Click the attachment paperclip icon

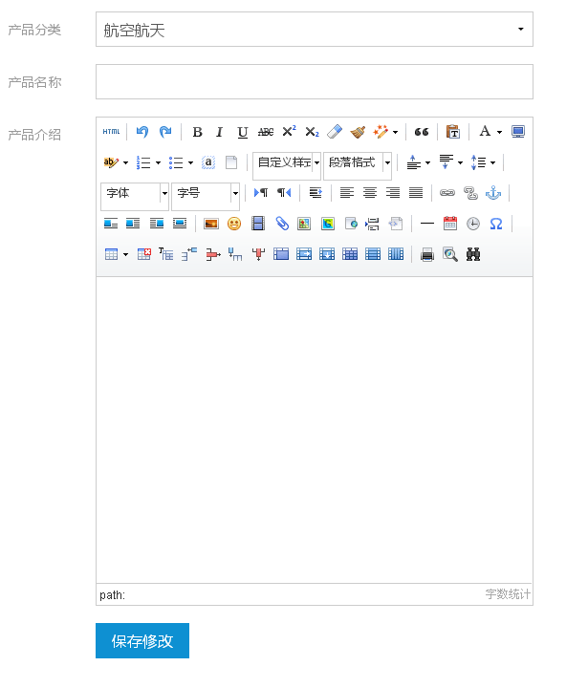click(281, 224)
